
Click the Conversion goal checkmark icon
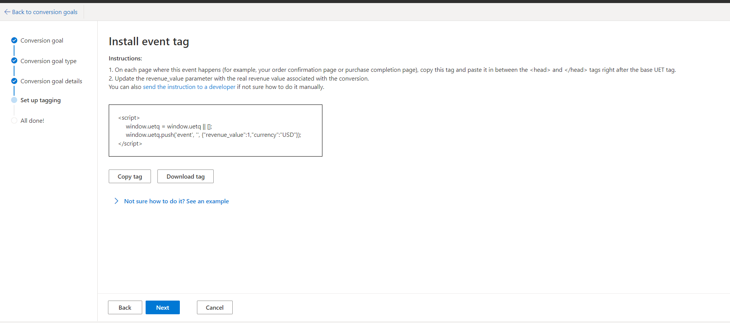[x=14, y=40]
